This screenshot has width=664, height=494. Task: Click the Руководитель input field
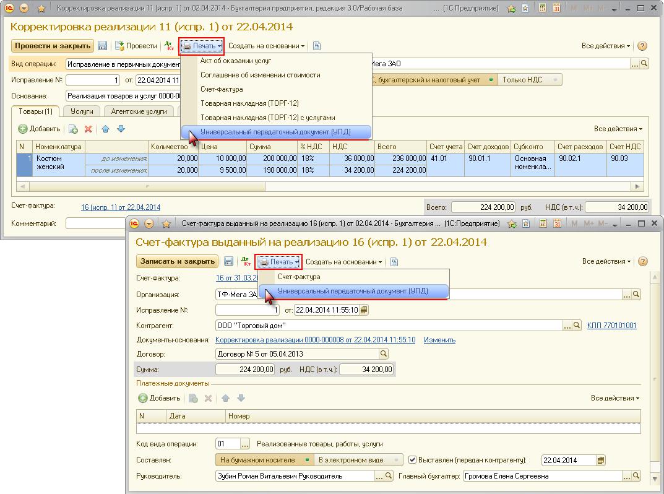pos(296,476)
